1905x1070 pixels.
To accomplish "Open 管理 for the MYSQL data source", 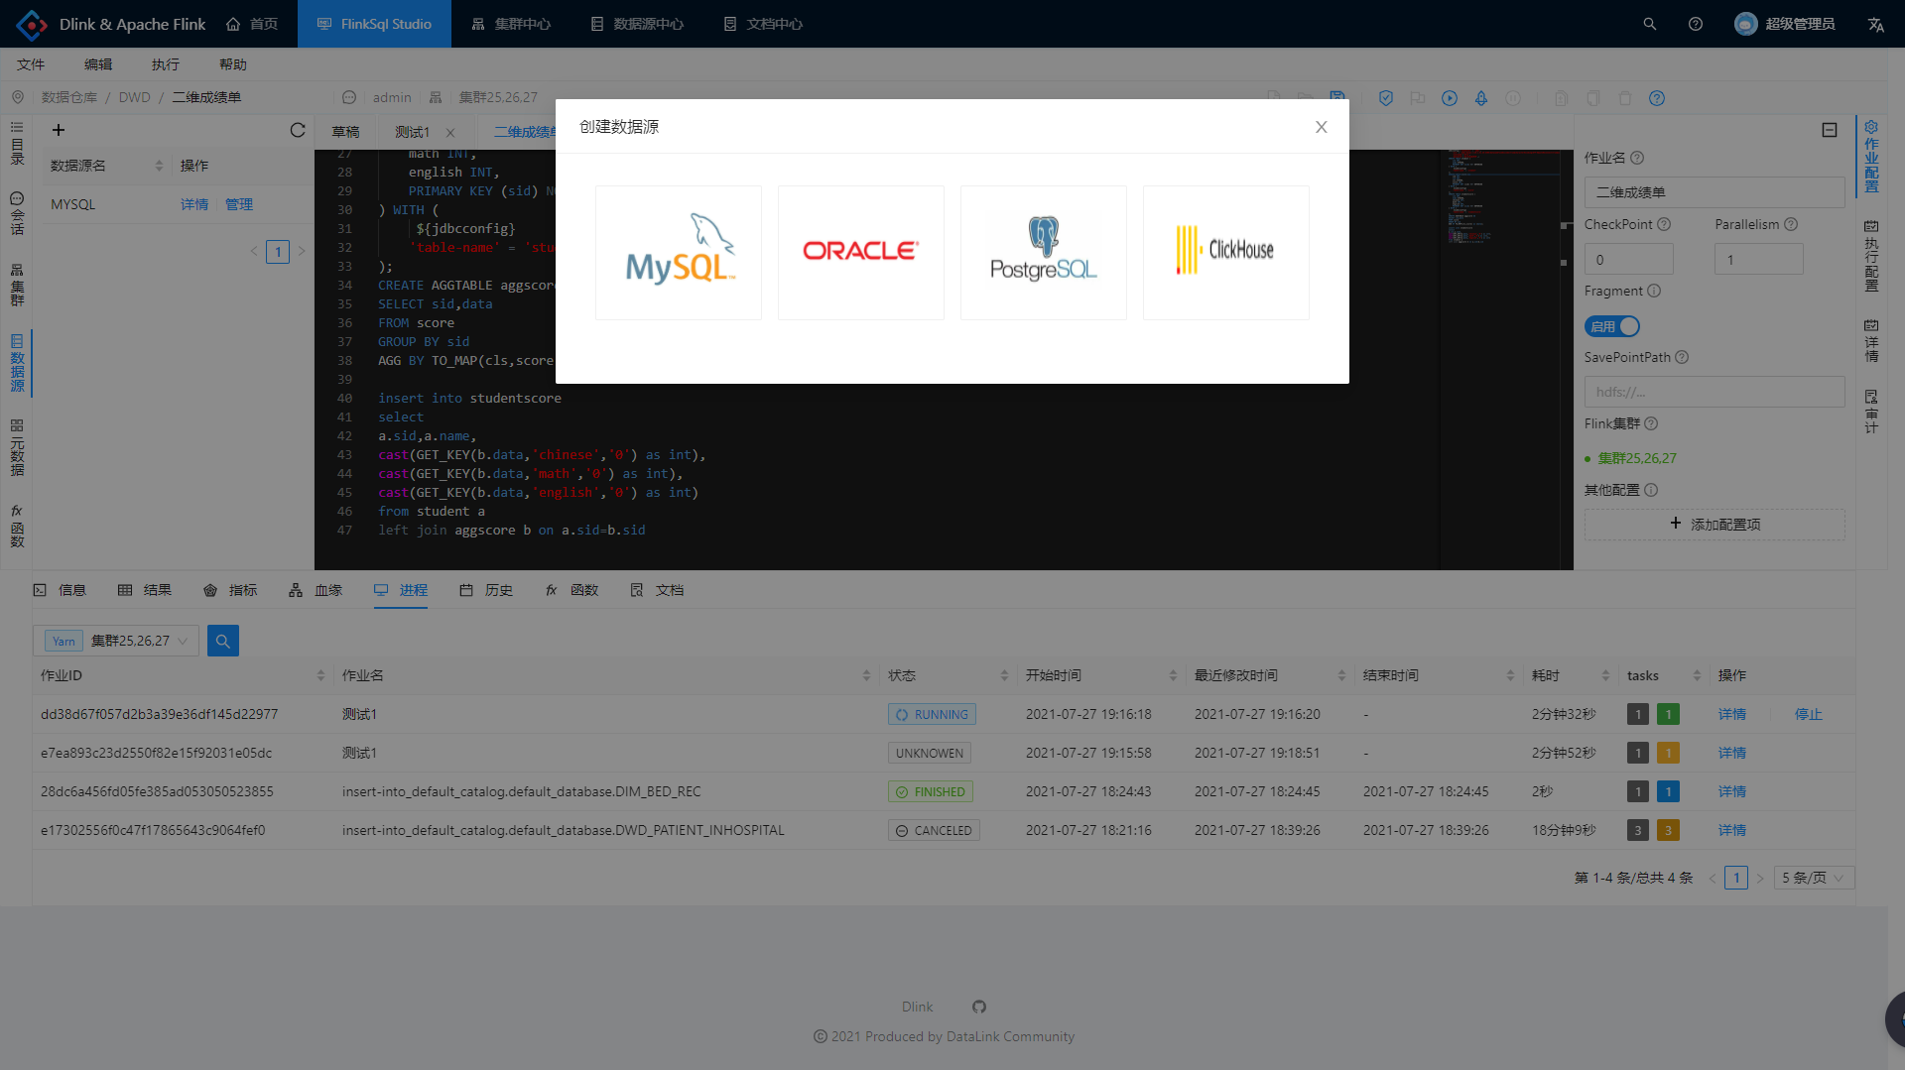I will click(239, 204).
